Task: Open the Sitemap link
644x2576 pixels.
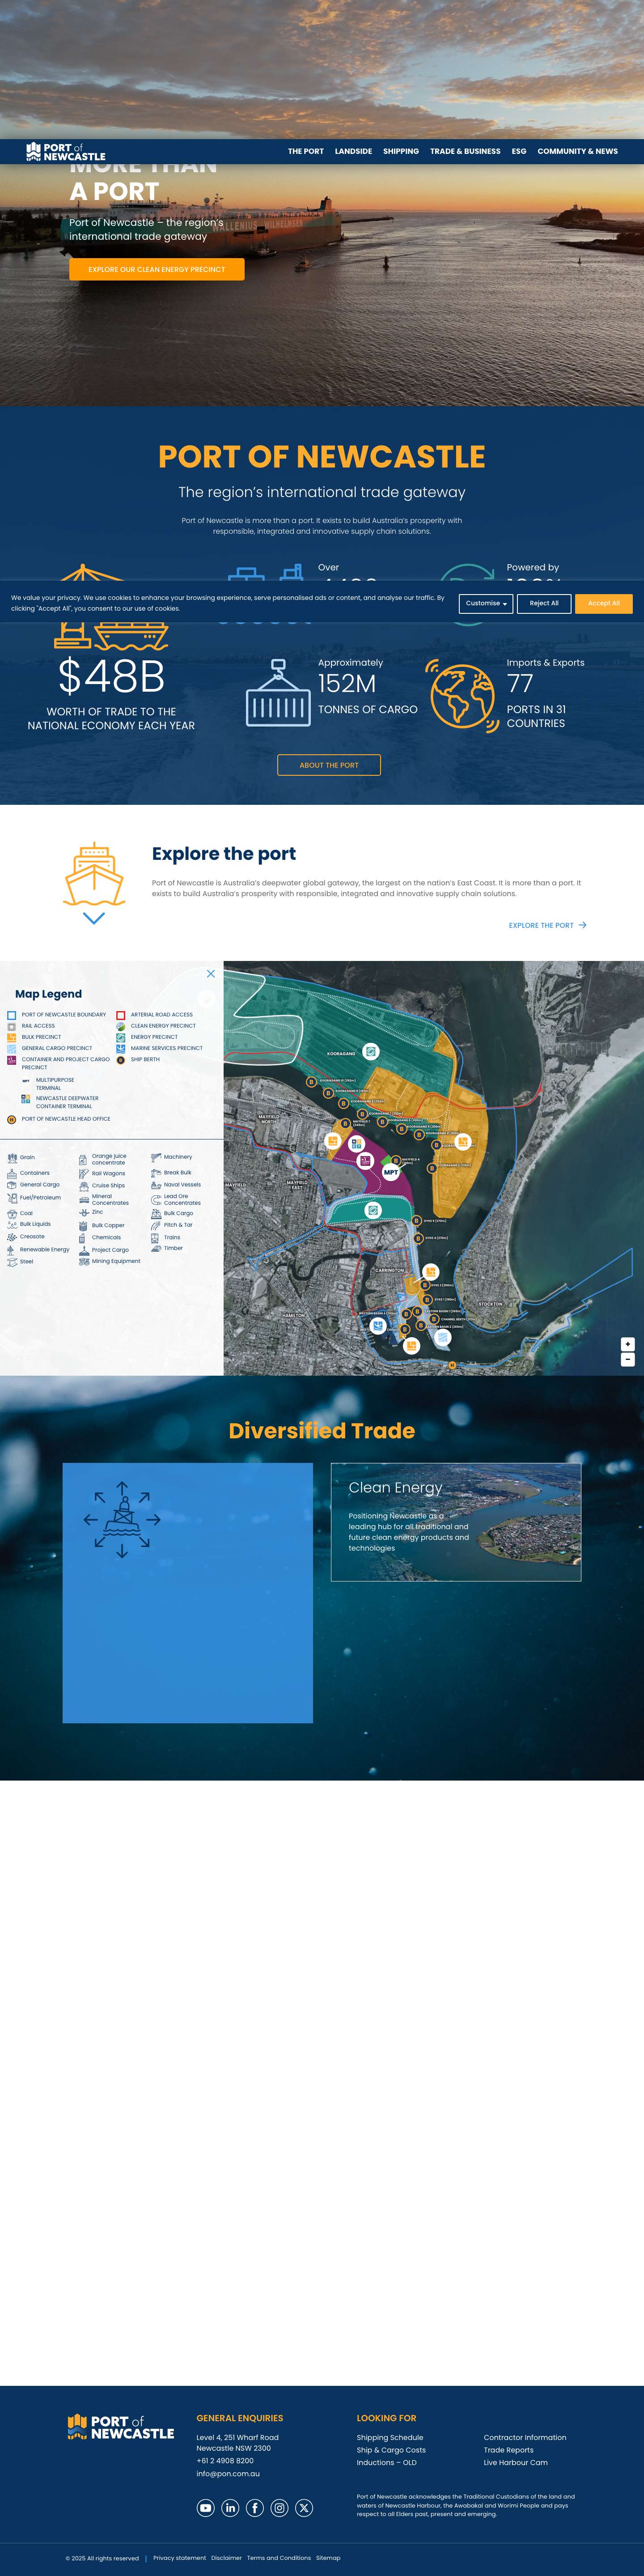Action: pos(328,2557)
